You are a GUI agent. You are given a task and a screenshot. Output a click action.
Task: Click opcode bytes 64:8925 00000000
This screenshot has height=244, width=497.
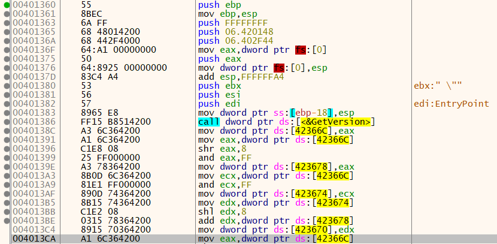pyautogui.click(x=123, y=68)
